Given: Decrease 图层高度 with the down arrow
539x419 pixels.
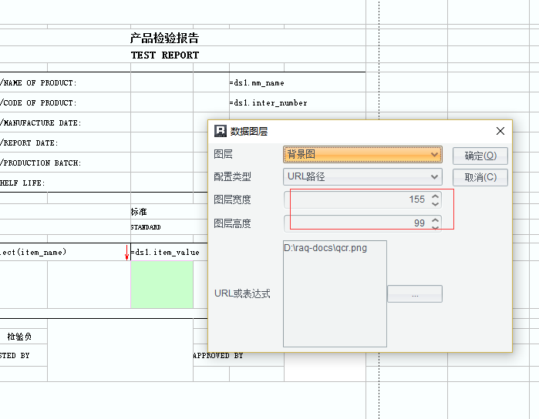Looking at the screenshot, I should pos(435,228).
